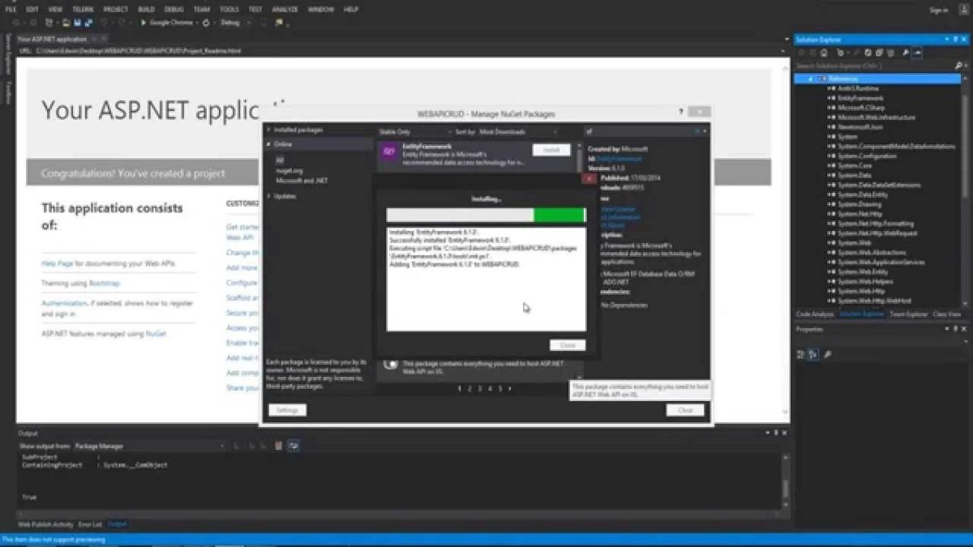
Task: Click the Manage NuGet Packages Close button
Action: (685, 410)
